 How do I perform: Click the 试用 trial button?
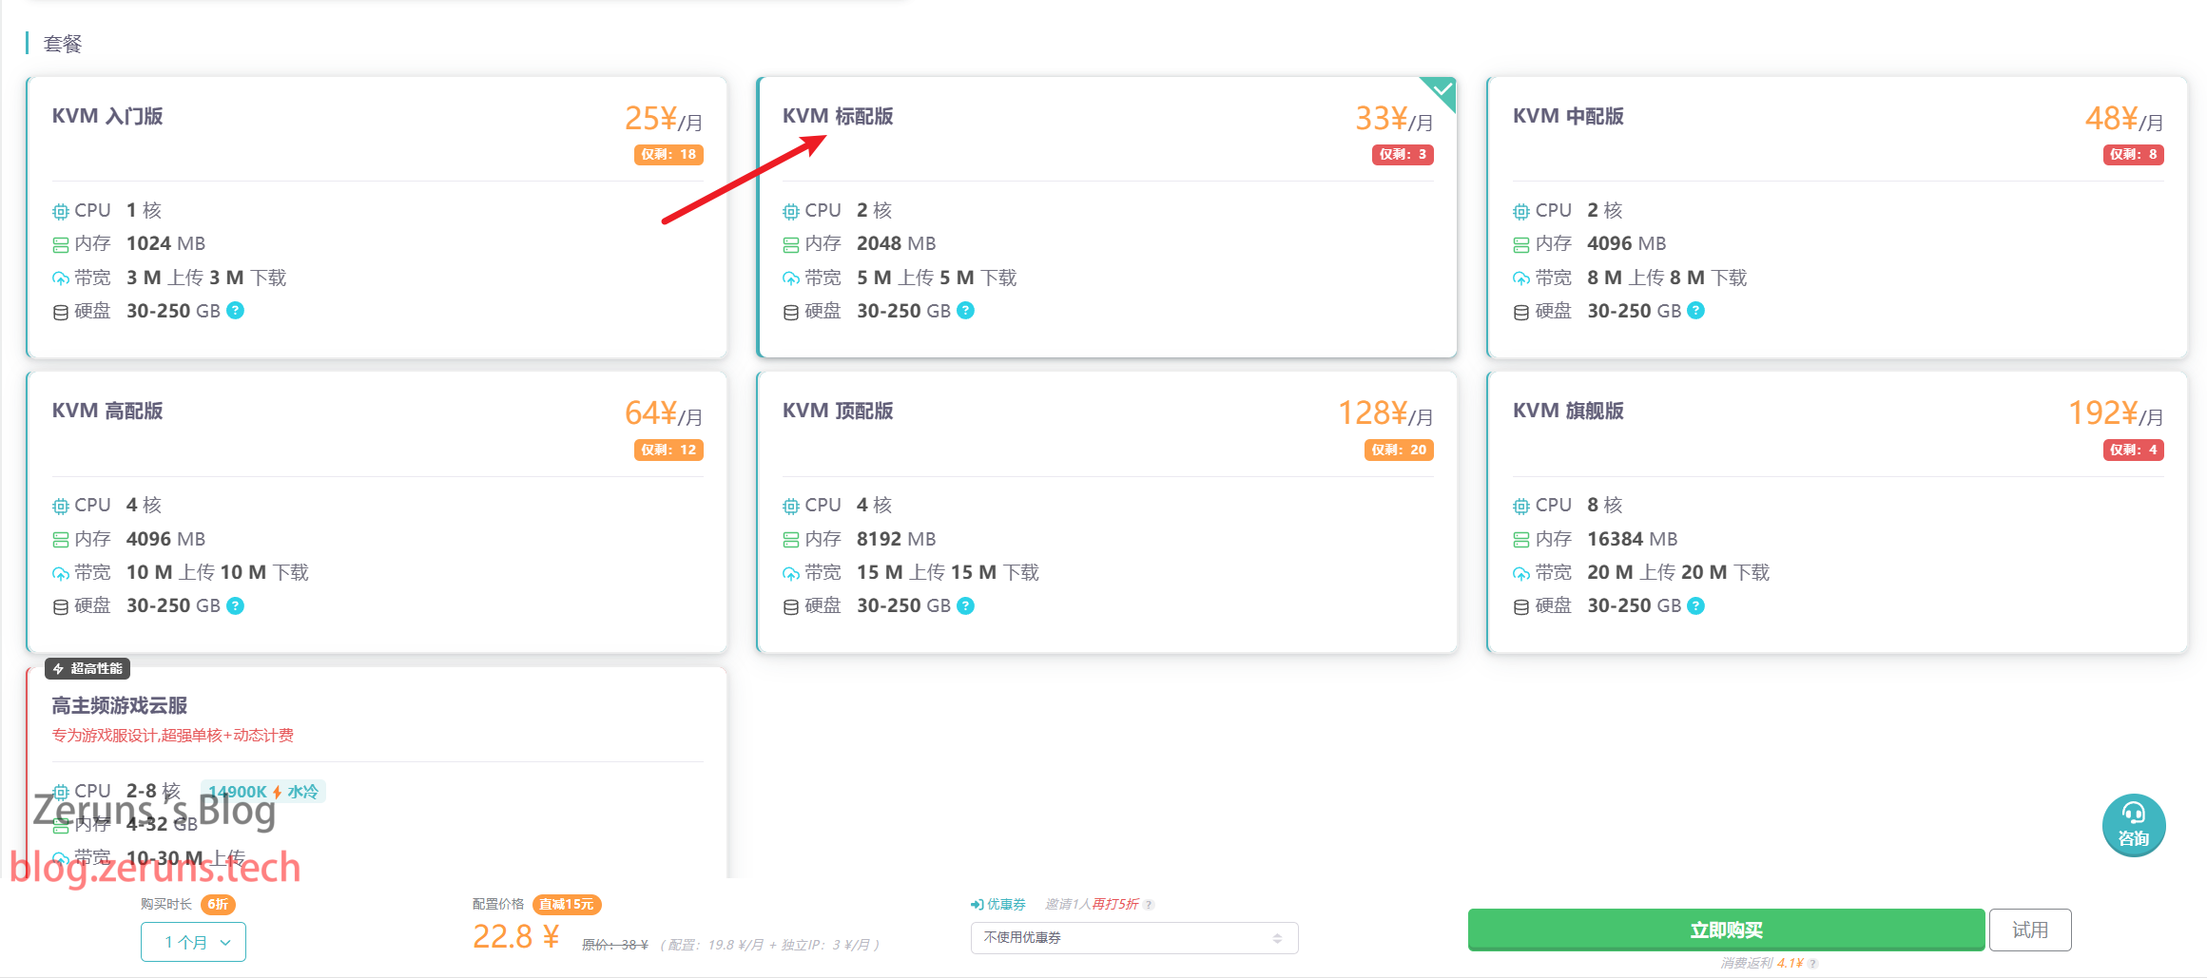click(x=2030, y=930)
